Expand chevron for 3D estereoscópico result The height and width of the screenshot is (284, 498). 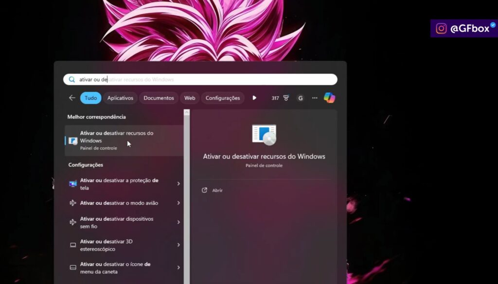pos(178,245)
